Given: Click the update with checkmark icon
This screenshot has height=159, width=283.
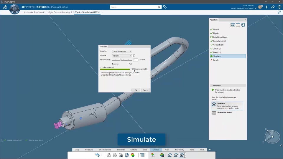Looking at the screenshot, I should click(176, 155).
